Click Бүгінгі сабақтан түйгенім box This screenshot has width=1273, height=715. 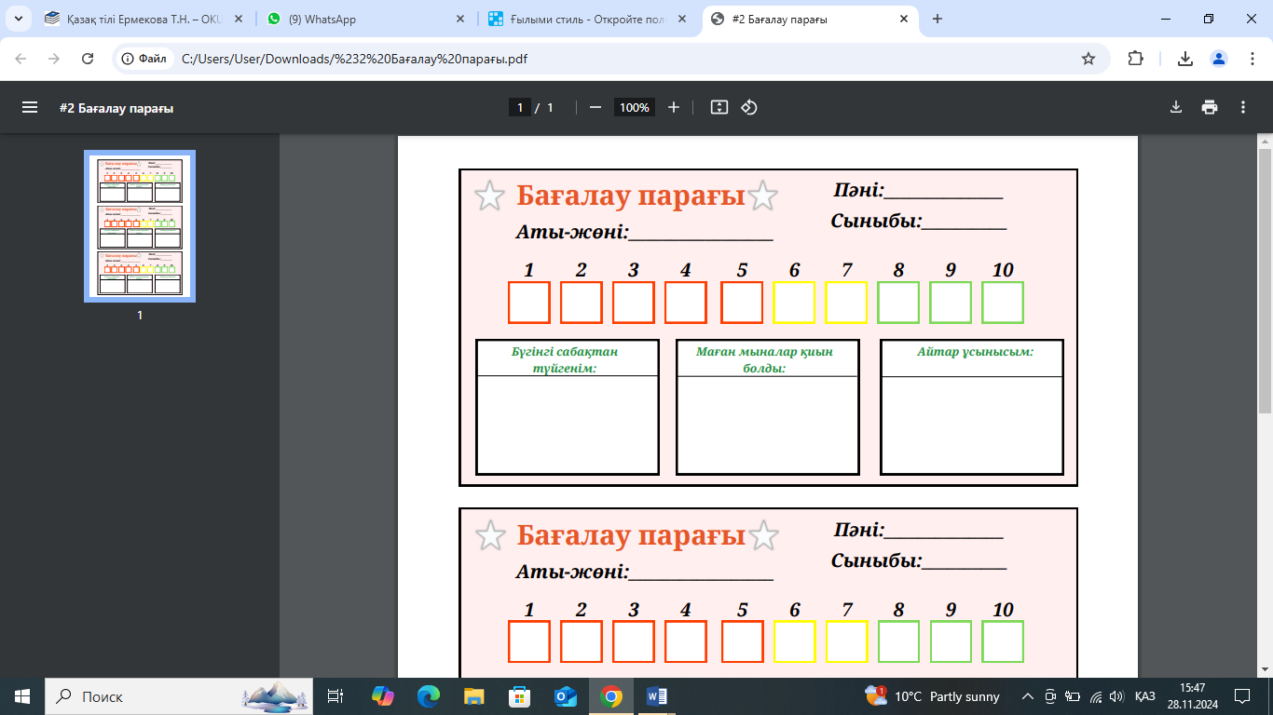568,407
